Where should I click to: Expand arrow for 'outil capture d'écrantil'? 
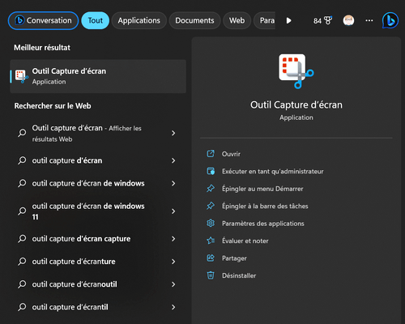173,307
